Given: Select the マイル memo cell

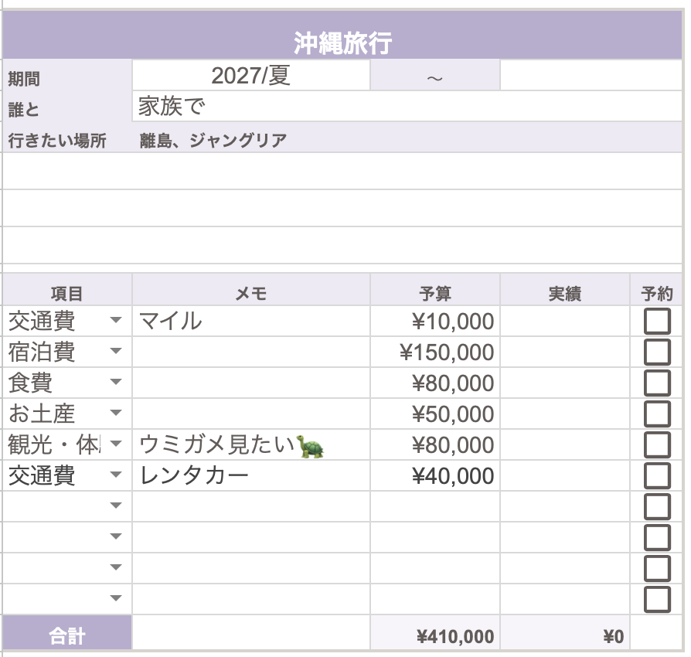Looking at the screenshot, I should pyautogui.click(x=250, y=322).
